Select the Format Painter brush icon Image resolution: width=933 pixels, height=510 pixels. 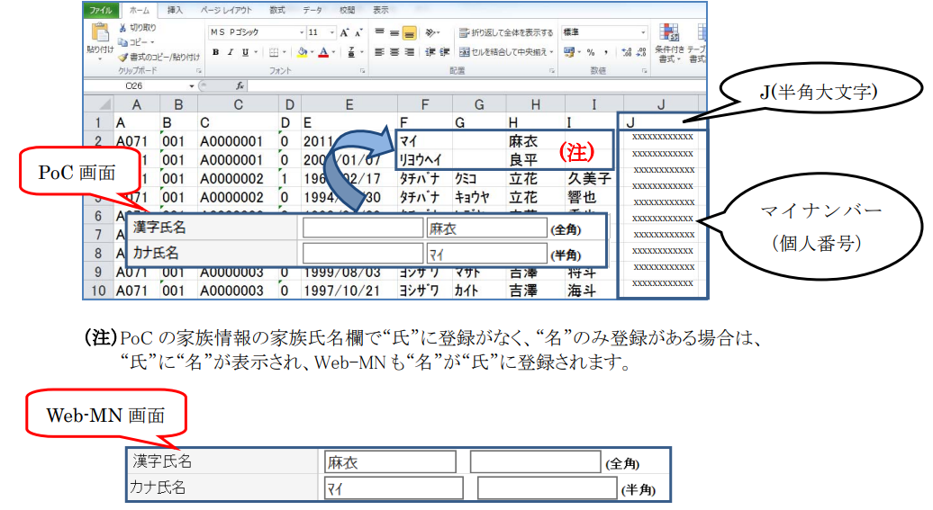(123, 57)
